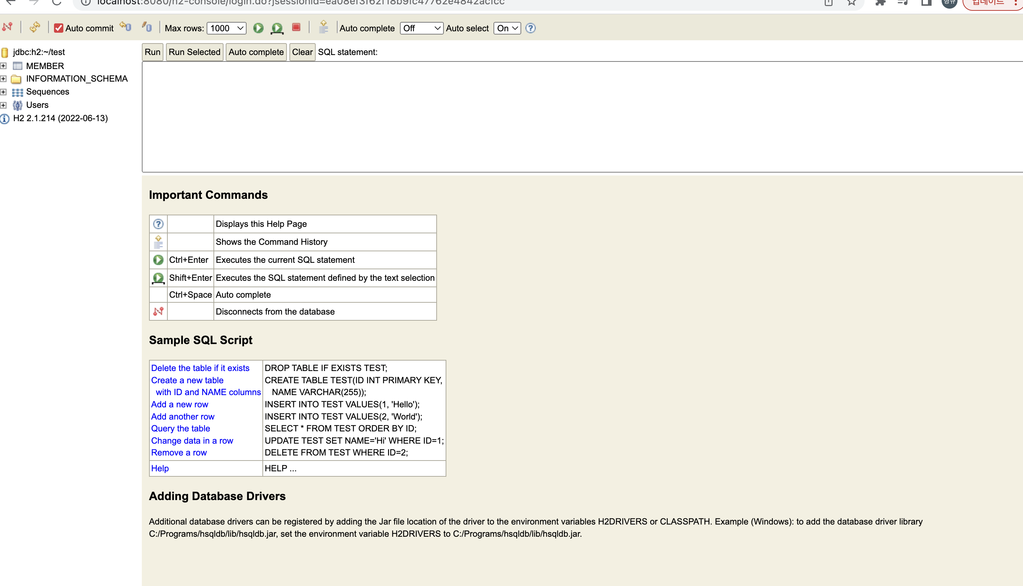
Task: Click the browser back arrow
Action: [x=10, y=3]
